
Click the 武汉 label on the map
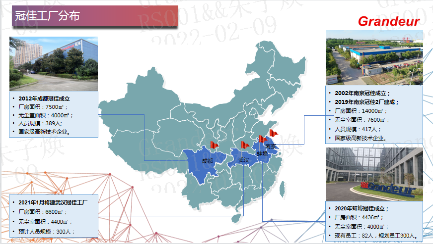[x=243, y=160]
